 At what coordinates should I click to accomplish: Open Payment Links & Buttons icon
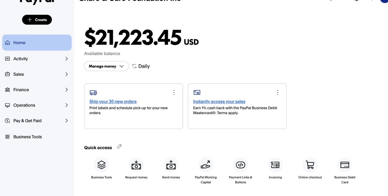(x=240, y=165)
